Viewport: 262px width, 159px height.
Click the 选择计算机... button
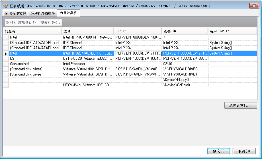point(241,106)
